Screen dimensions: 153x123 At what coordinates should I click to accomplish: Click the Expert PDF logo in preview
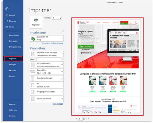click(83, 22)
